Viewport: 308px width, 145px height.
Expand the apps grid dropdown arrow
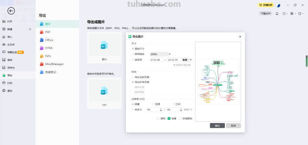tap(295, 14)
